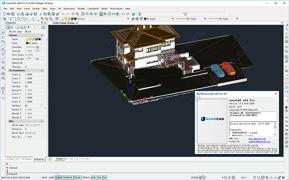Click the Rotation value field
Screen dimensions: 289x180
[x=34, y=129]
